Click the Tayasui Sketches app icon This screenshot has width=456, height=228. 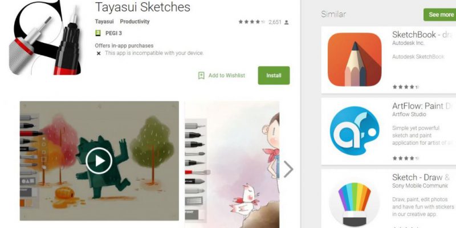tap(45, 38)
